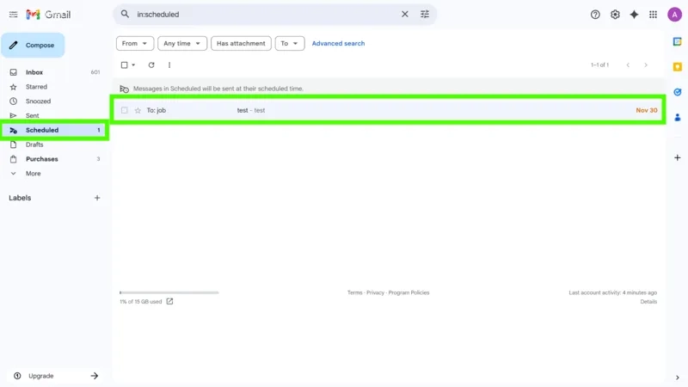The width and height of the screenshot is (688, 387).
Task: Open the Any time filter dropdown
Action: 182,43
